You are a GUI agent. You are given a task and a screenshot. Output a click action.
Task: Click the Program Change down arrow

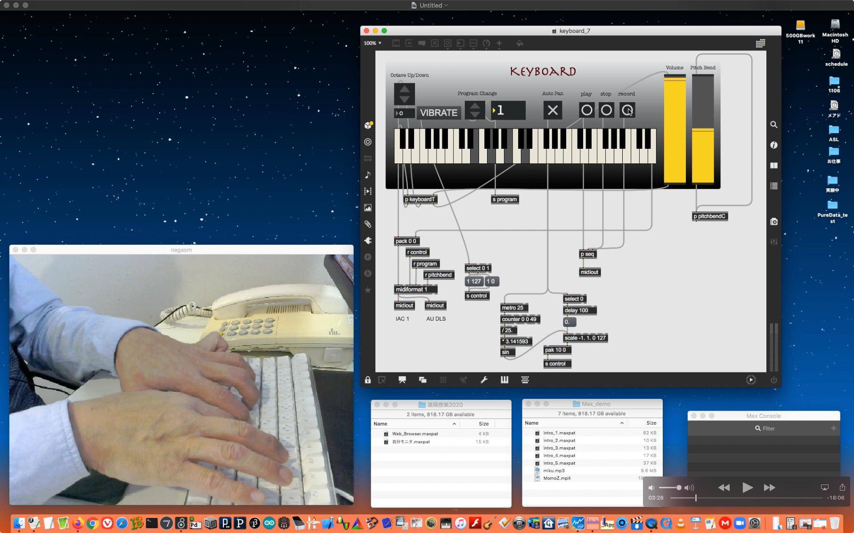click(475, 114)
